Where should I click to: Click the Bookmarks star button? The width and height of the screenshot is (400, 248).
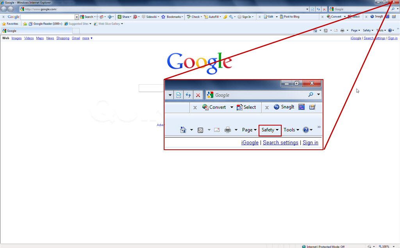click(171, 17)
